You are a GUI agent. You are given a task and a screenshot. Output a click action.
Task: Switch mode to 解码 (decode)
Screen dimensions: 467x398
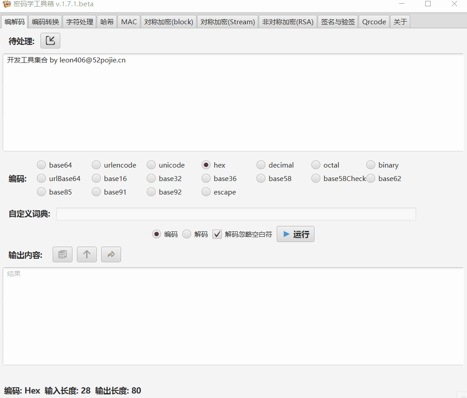[186, 234]
